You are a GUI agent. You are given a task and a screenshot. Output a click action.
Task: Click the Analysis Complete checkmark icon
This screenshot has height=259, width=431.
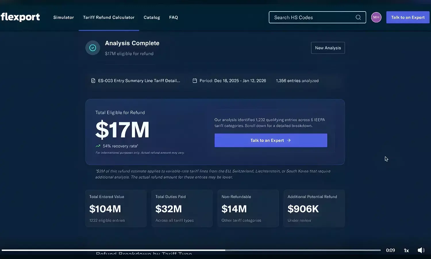click(x=93, y=48)
